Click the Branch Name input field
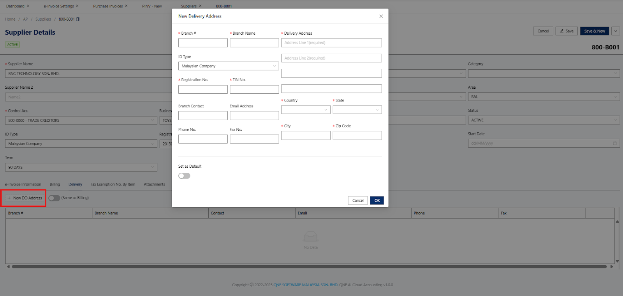 (x=254, y=43)
